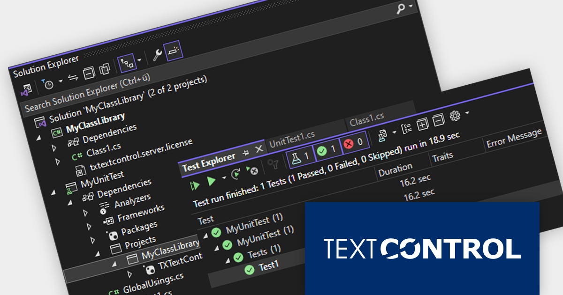The height and width of the screenshot is (295, 563).
Task: Click Collapse All icon in Solution Explorer
Action: pos(88,73)
